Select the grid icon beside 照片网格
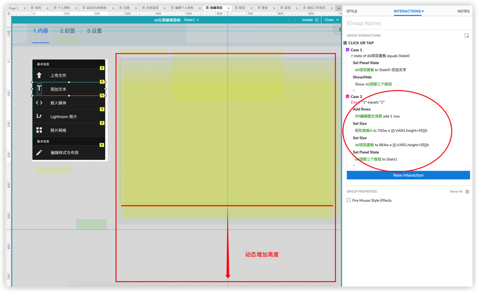The width and height of the screenshot is (478, 292). (39, 130)
